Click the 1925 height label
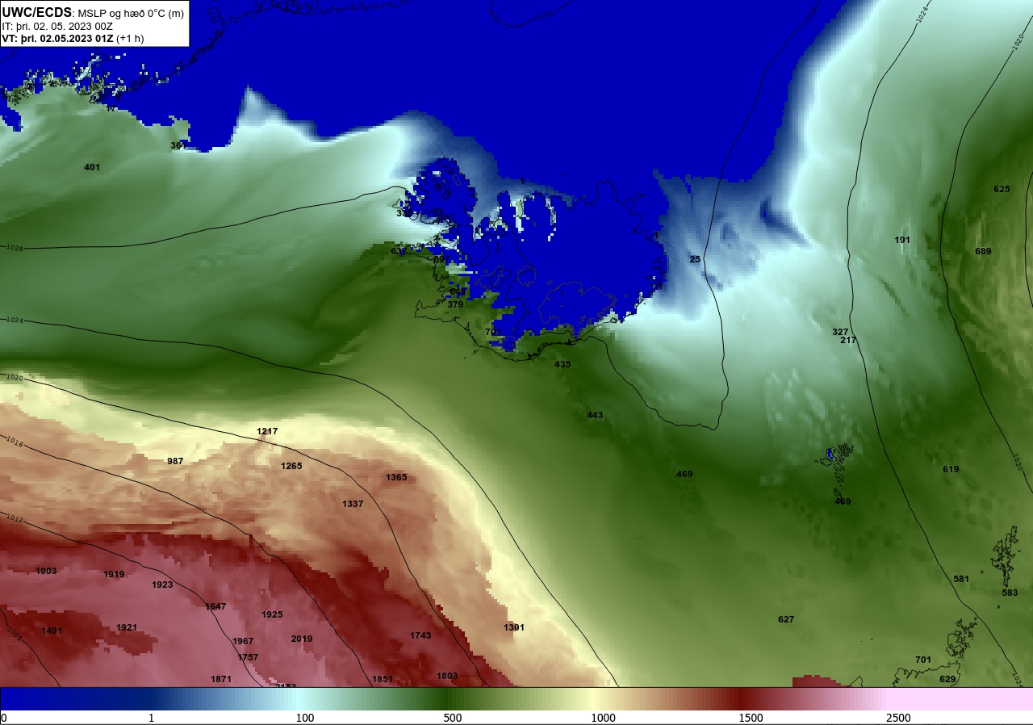 272,614
